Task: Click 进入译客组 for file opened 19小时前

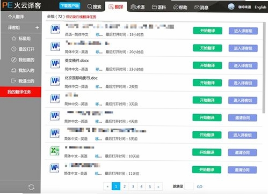Action: point(243,31)
